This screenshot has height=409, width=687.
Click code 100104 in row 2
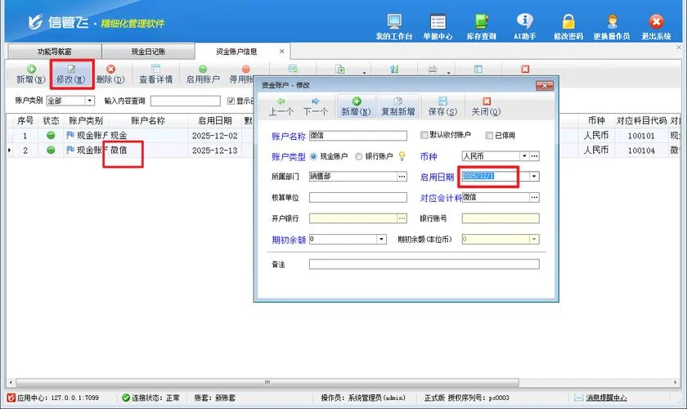point(641,151)
